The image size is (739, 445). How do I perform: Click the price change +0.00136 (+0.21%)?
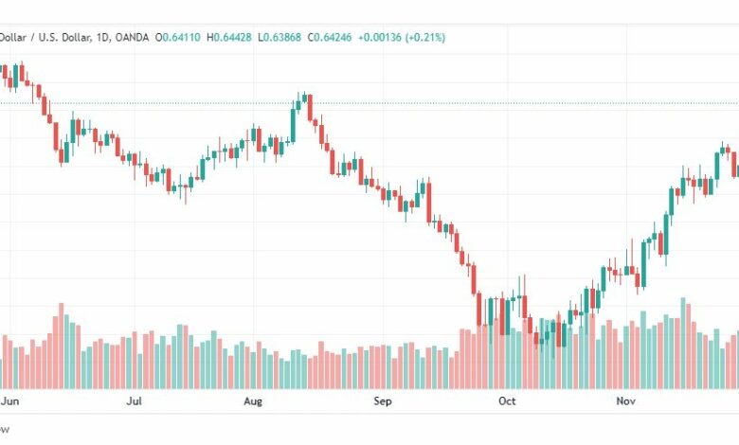[x=402, y=37]
